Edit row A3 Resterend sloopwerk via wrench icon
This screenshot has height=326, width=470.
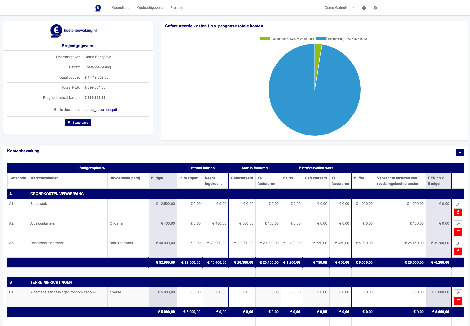tap(458, 244)
